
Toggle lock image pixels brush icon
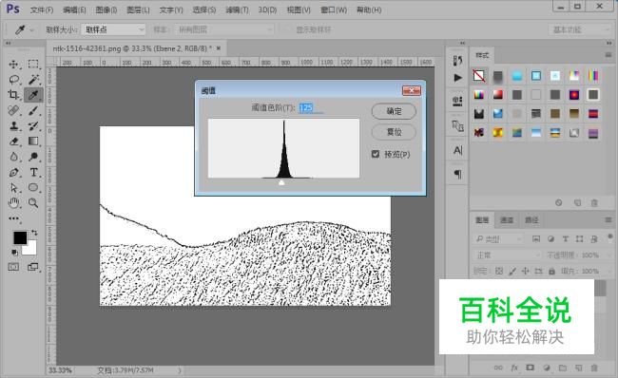click(512, 271)
